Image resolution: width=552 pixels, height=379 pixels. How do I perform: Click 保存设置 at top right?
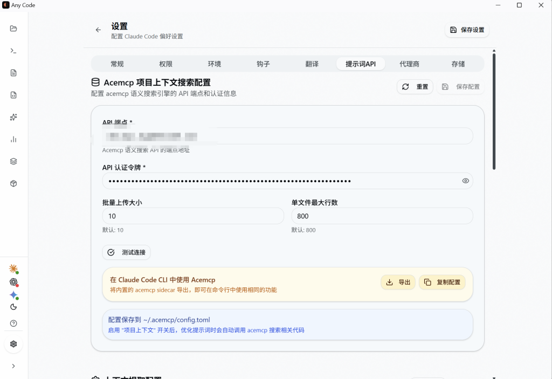tap(467, 30)
